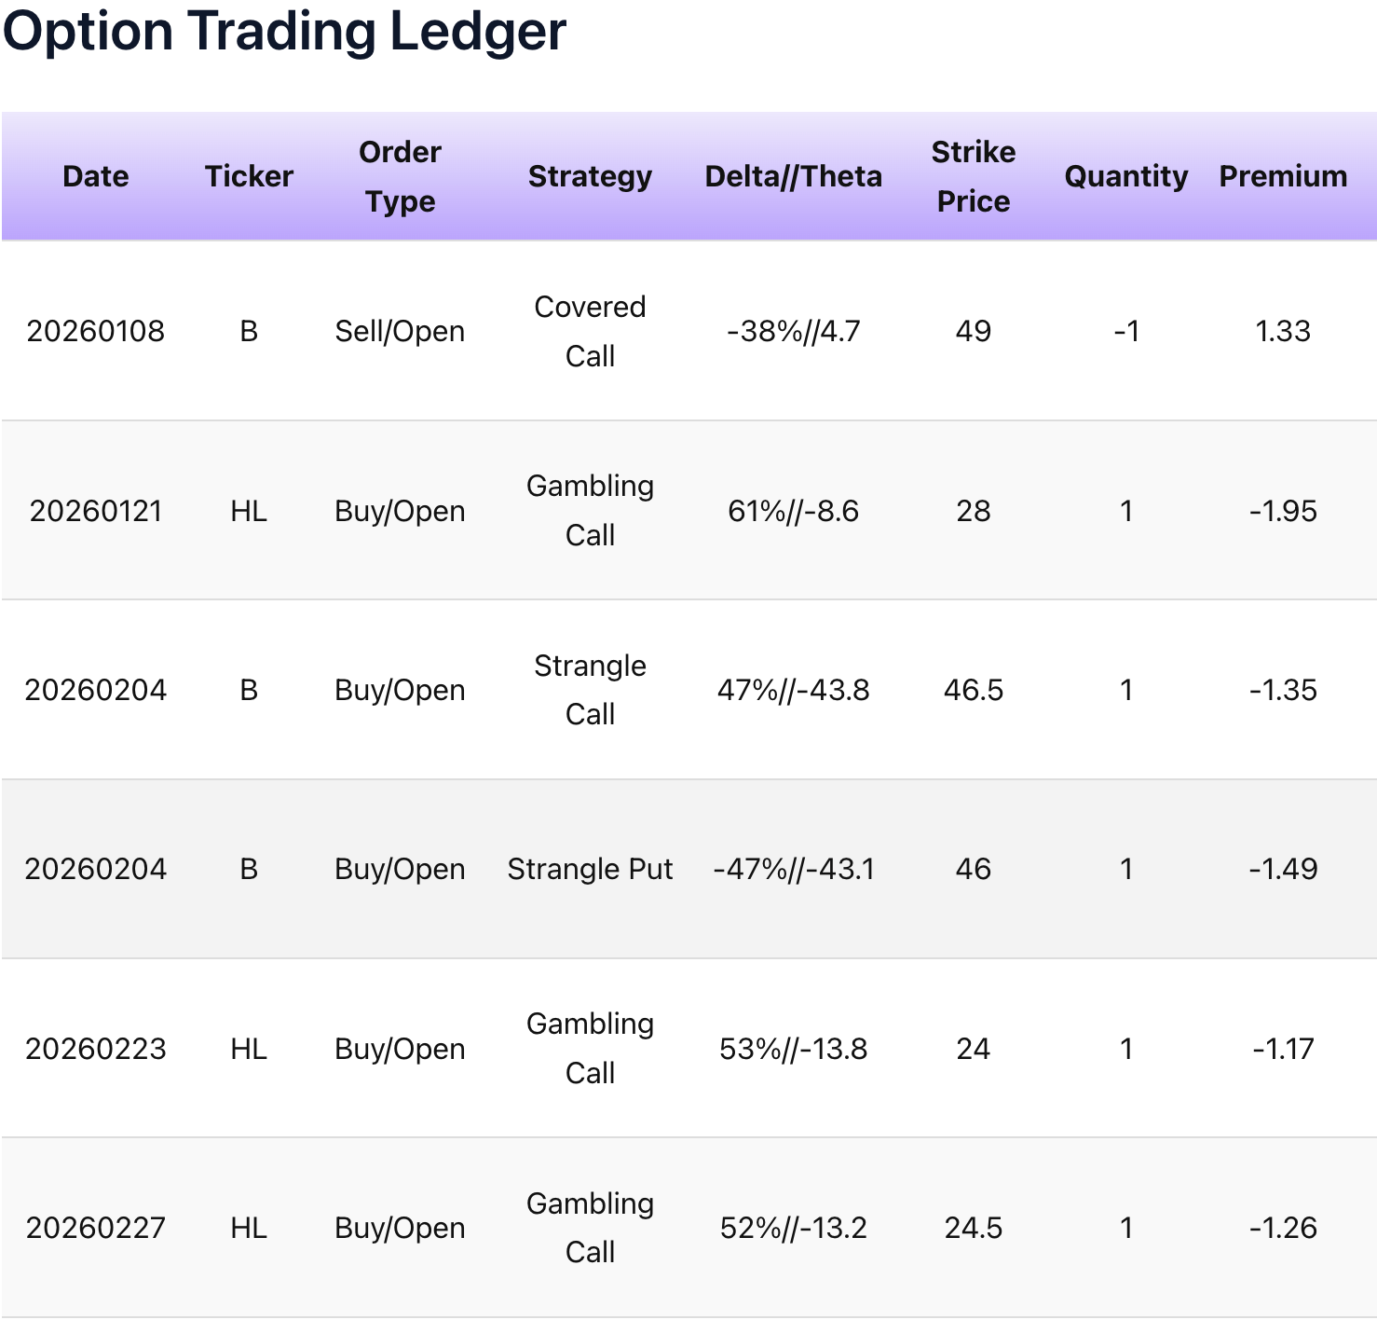
Task: Click the -47%//-43.1 delta theta cell
Action: pos(793,869)
